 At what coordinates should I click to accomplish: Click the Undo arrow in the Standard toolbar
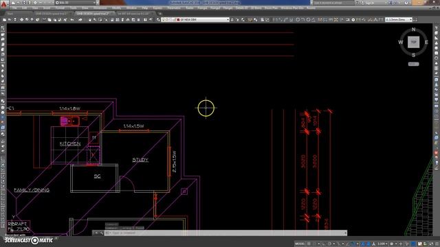click(71, 20)
